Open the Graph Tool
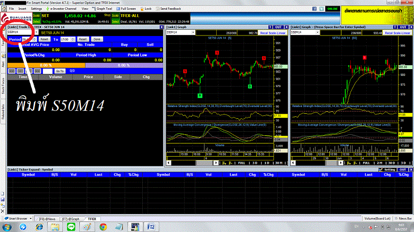This screenshot has width=414, height=232. (x=102, y=9)
